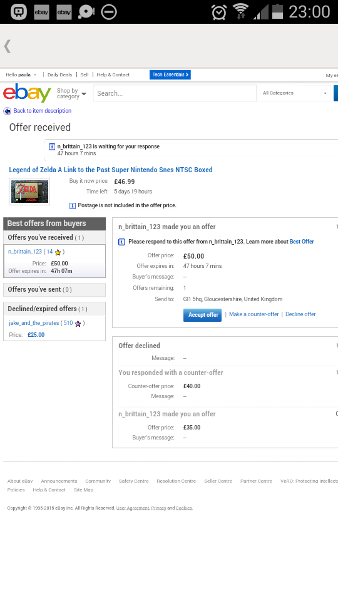Open the Zelda item thumbnail image
Image resolution: width=338 pixels, height=601 pixels.
(x=29, y=192)
